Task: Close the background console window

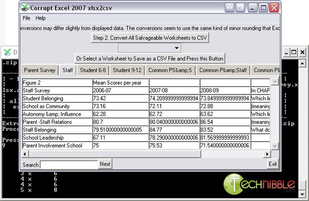Action: [302, 52]
